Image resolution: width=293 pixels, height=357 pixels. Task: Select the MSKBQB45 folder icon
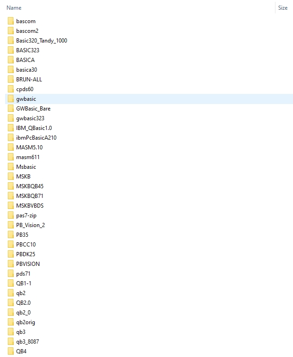tap(11, 186)
